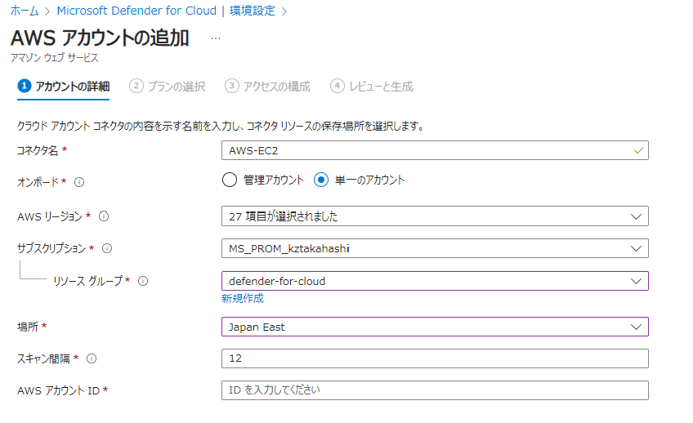
Task: Open the 場所 Japan East dropdown
Action: [x=435, y=327]
